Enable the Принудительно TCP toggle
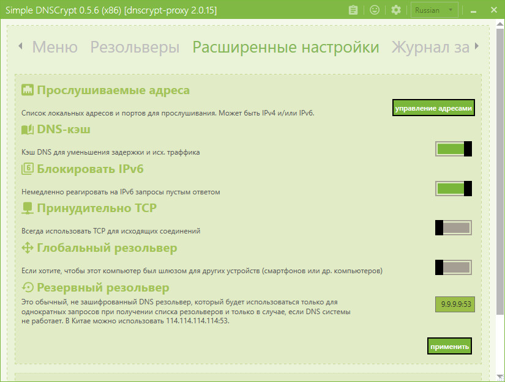The image size is (505, 382). (454, 227)
